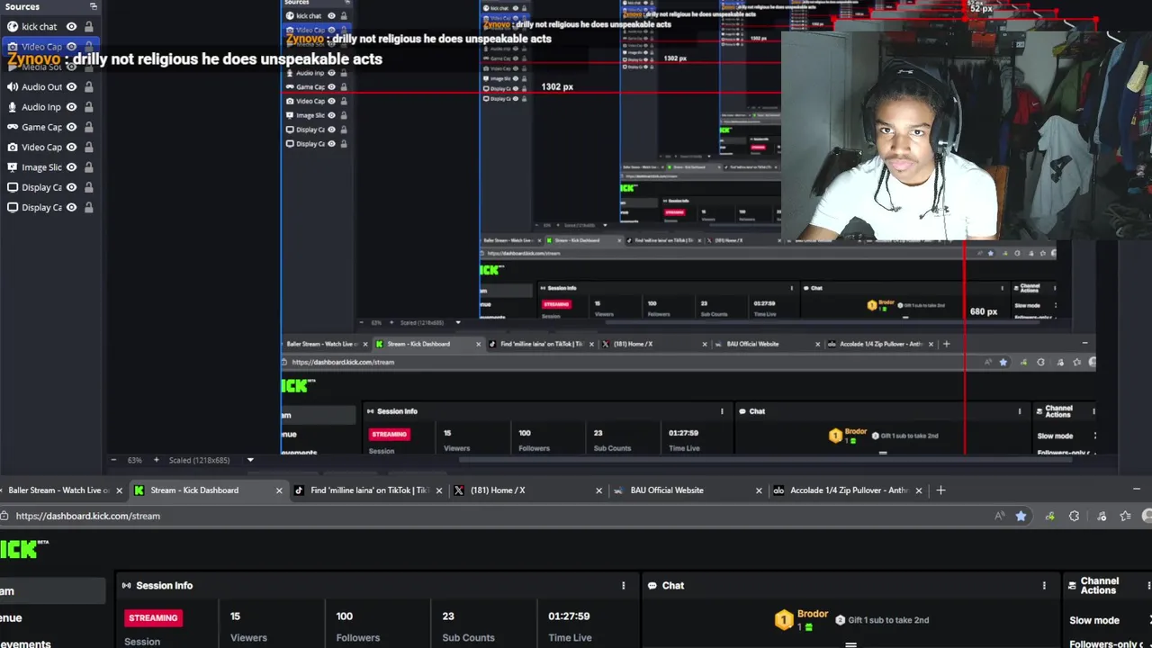
Task: Toggle visibility of the Image Slic source
Action: 71,167
